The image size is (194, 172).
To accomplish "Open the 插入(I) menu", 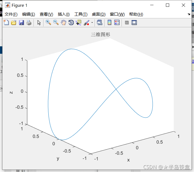I will click(x=64, y=14).
